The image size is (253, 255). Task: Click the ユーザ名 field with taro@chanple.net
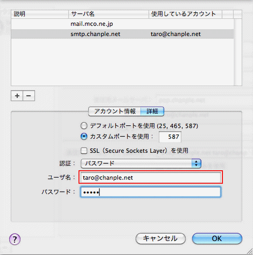tap(150, 177)
